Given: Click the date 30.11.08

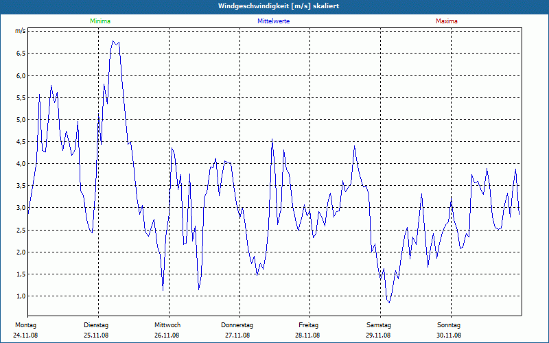Looking at the screenshot, I should pyautogui.click(x=449, y=335).
